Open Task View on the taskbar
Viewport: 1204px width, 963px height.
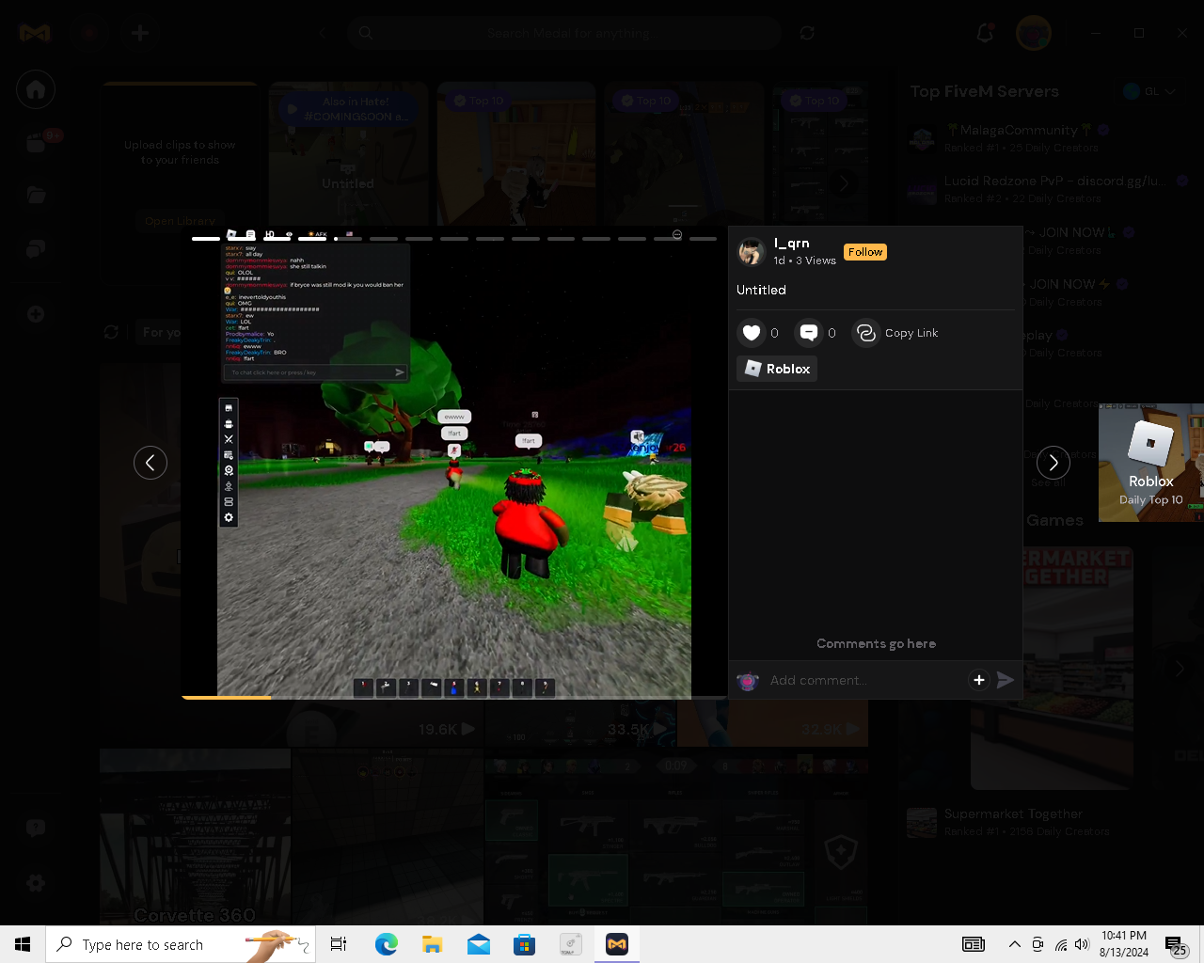click(x=339, y=944)
